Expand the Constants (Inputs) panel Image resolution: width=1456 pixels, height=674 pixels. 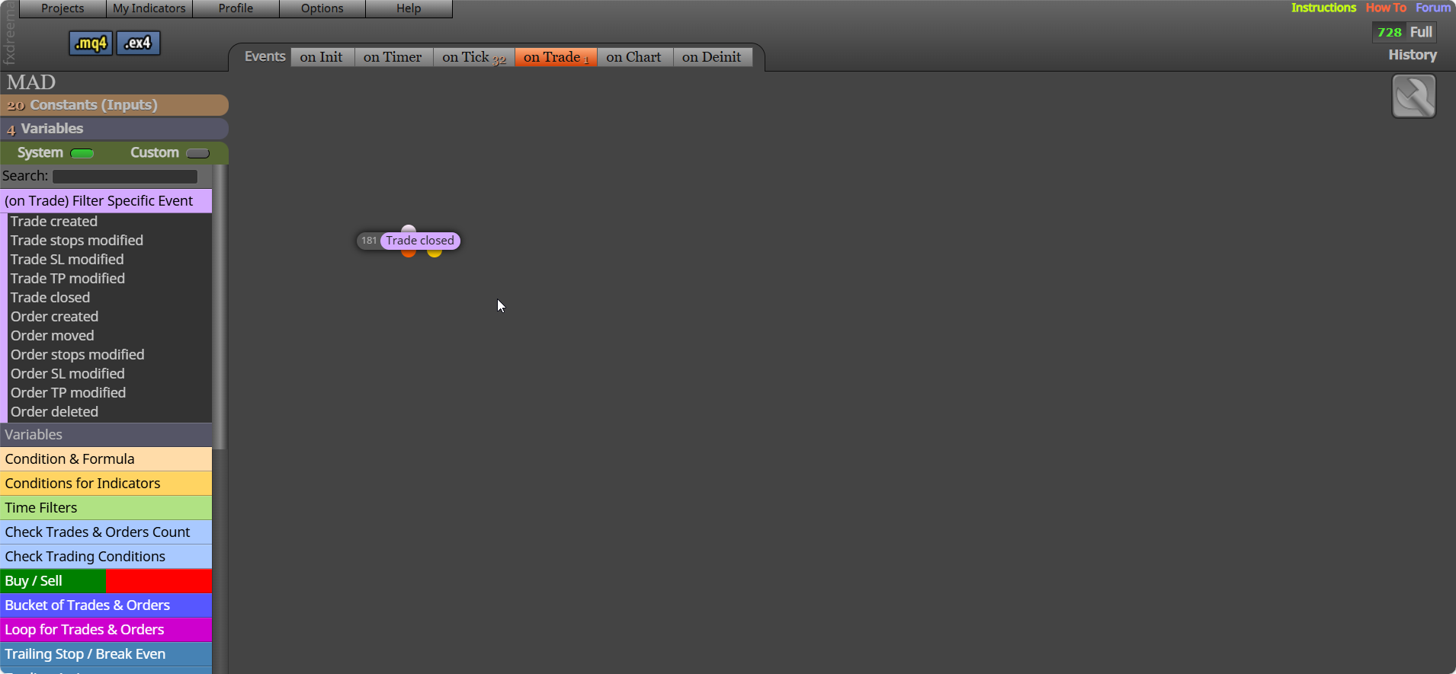[x=114, y=105]
